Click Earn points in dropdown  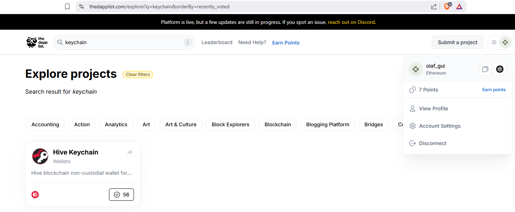494,90
